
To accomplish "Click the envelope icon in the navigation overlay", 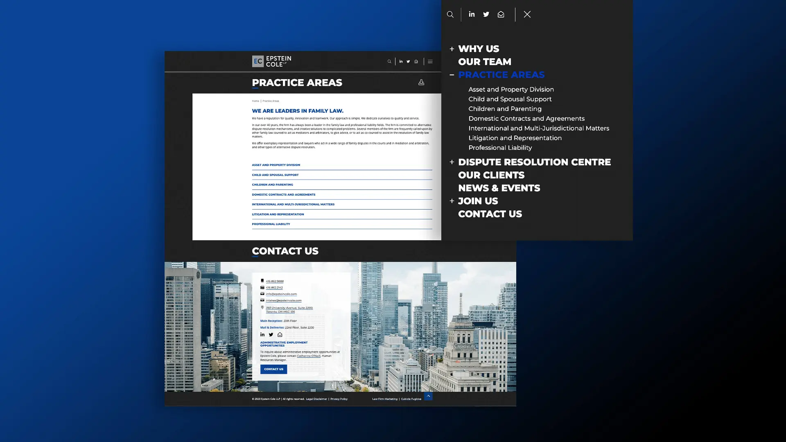I will [501, 14].
